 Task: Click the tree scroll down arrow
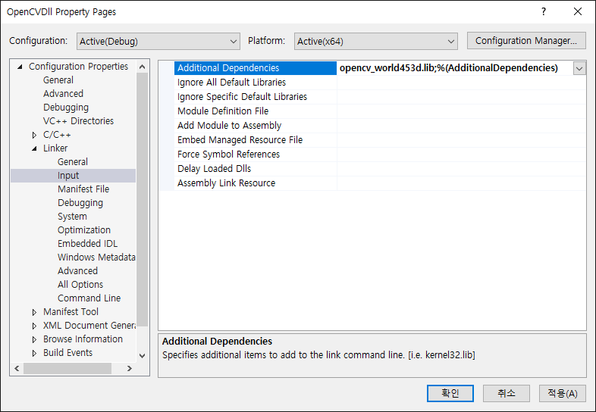(x=142, y=356)
